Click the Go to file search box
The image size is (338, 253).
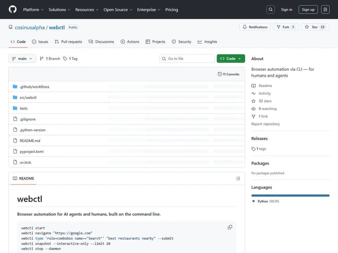187,58
